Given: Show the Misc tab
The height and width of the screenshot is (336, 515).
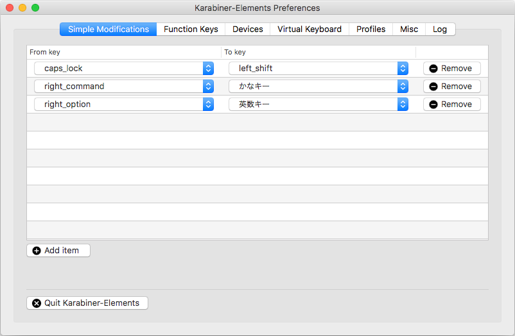Looking at the screenshot, I should point(409,29).
